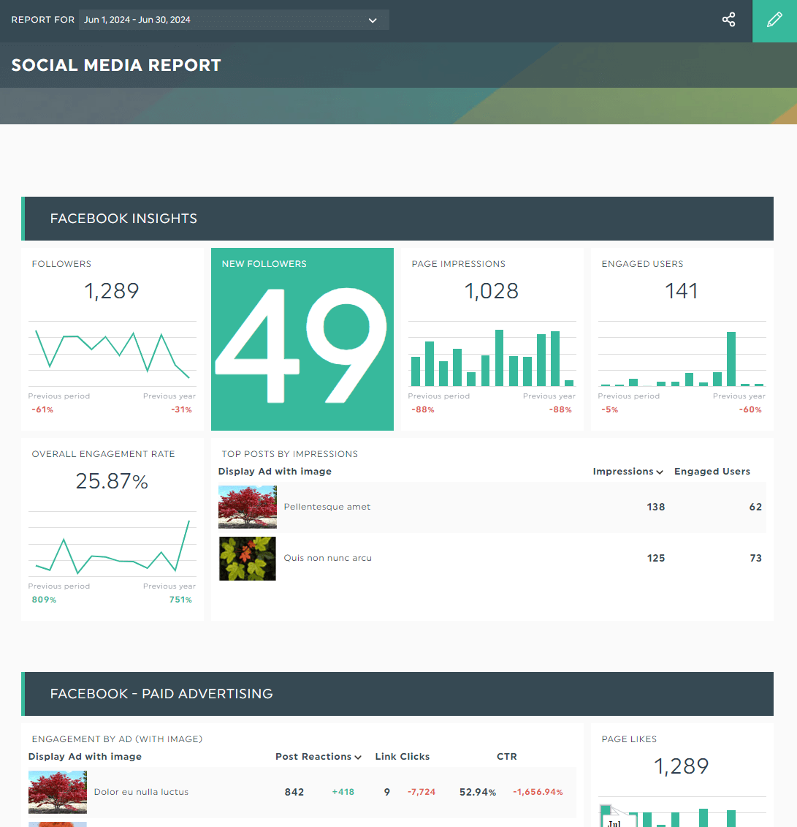Open Dolor eu nulla luctus ad thumbnail
Image resolution: width=797 pixels, height=827 pixels.
tap(58, 792)
